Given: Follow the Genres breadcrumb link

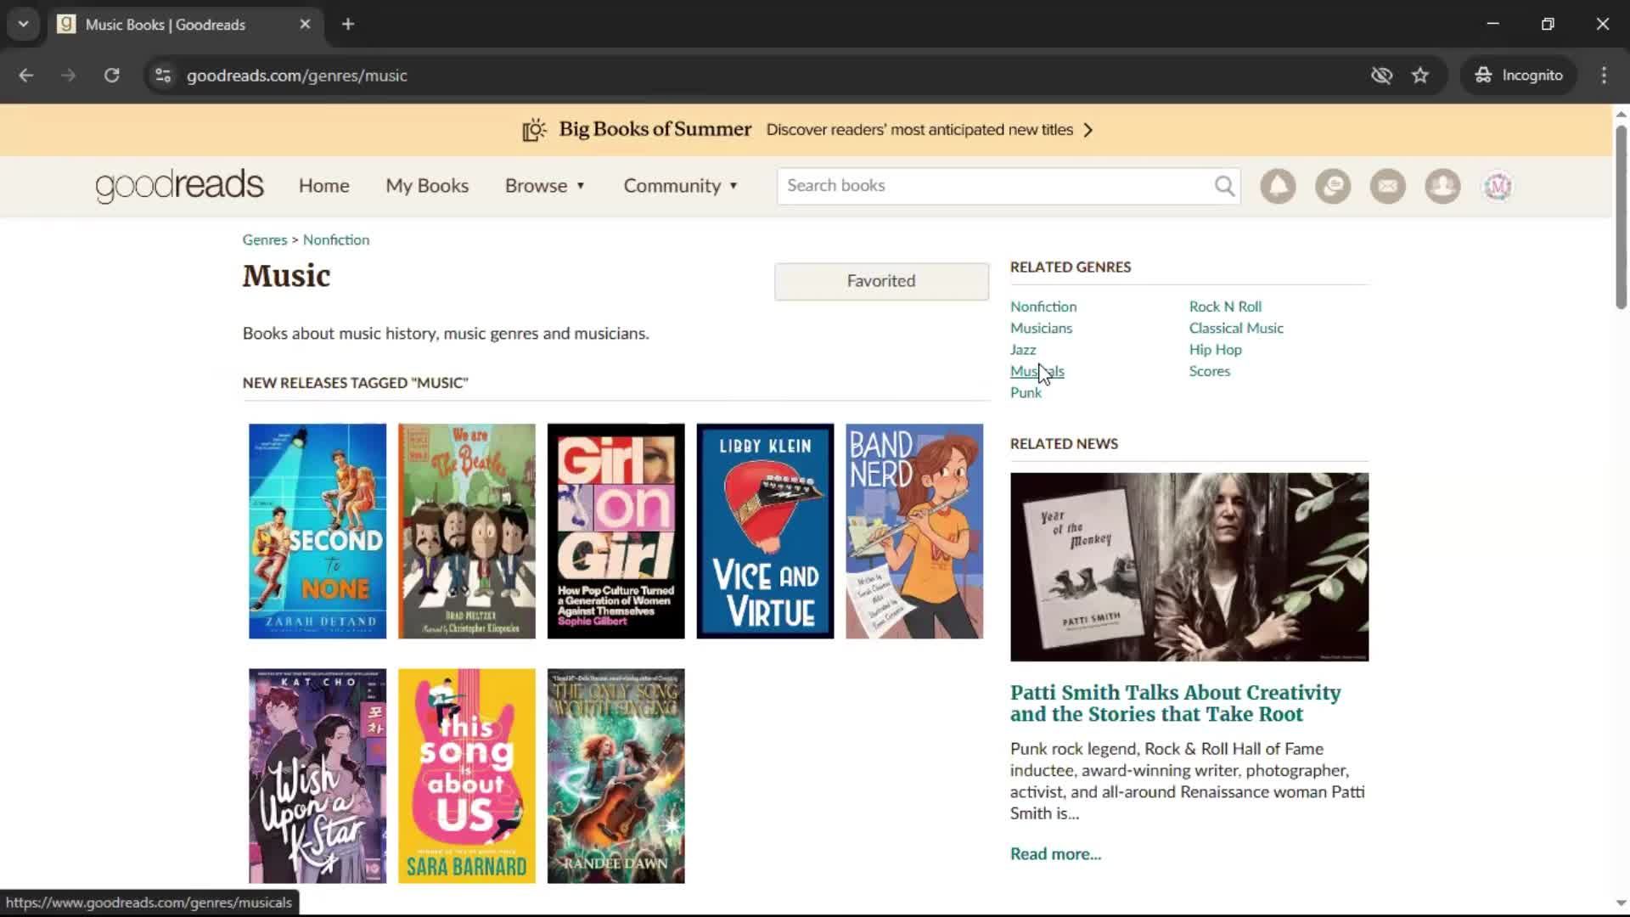Looking at the screenshot, I should [265, 240].
